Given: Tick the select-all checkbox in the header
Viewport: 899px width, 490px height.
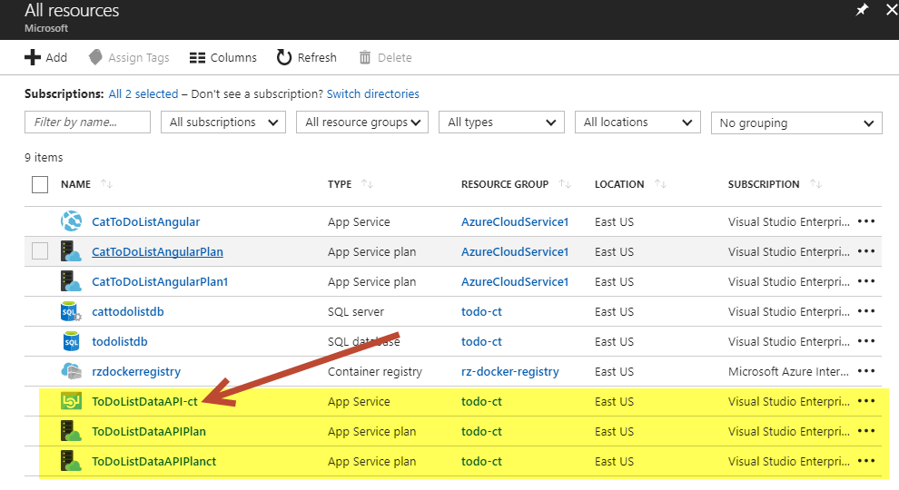Looking at the screenshot, I should [x=40, y=184].
